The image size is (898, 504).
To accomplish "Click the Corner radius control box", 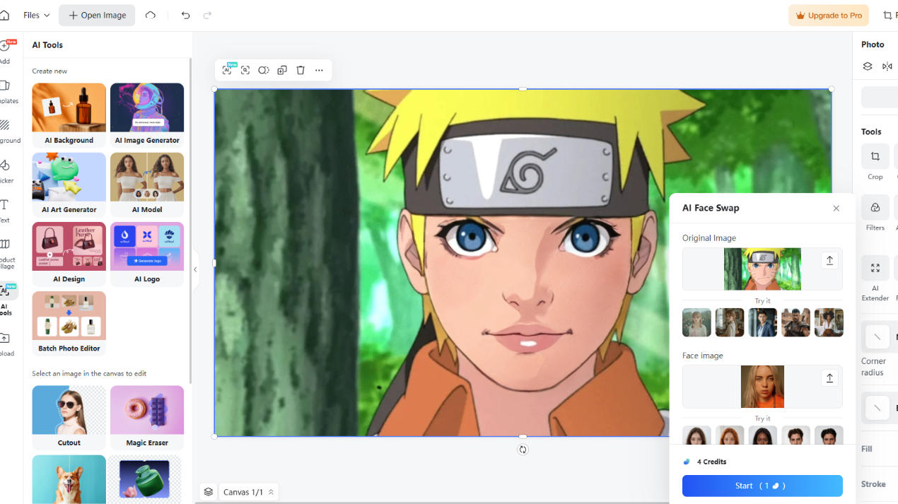I will pyautogui.click(x=877, y=336).
